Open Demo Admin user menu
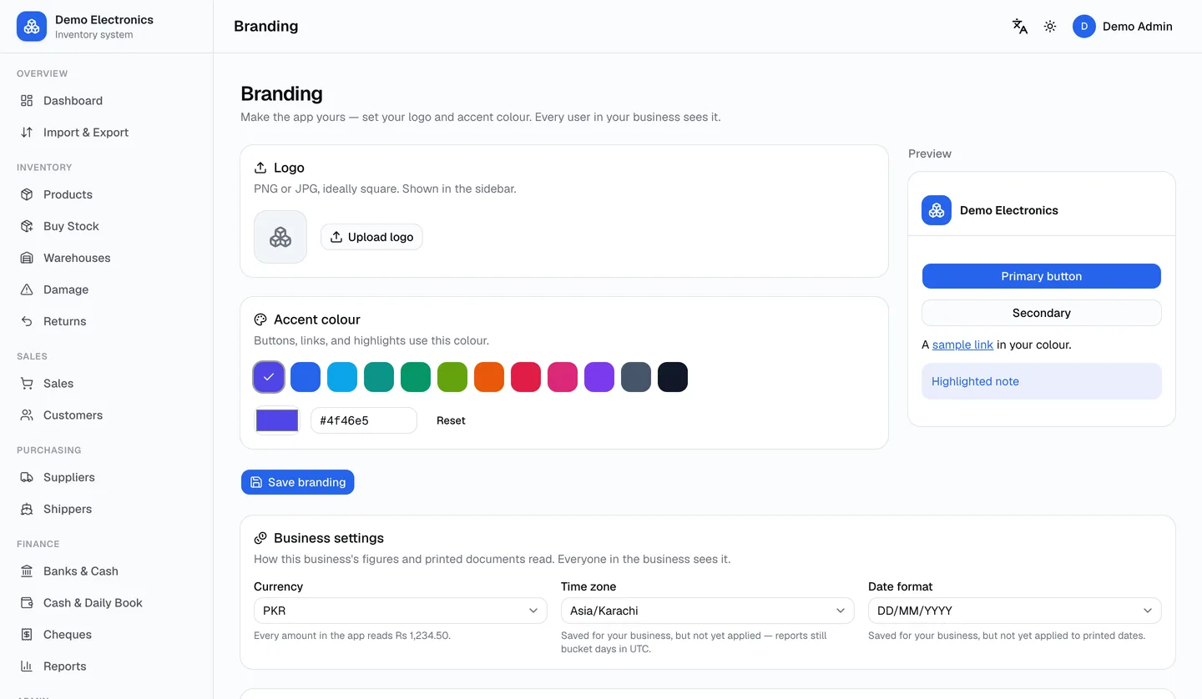Screen dimensions: 1202x699 point(1123,27)
